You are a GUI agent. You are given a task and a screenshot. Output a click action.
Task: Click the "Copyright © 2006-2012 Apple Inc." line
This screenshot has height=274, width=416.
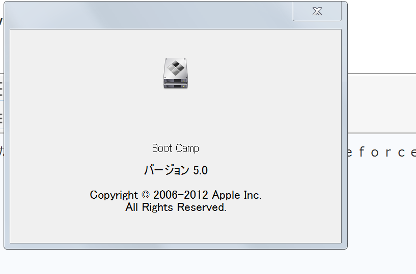[176, 195]
